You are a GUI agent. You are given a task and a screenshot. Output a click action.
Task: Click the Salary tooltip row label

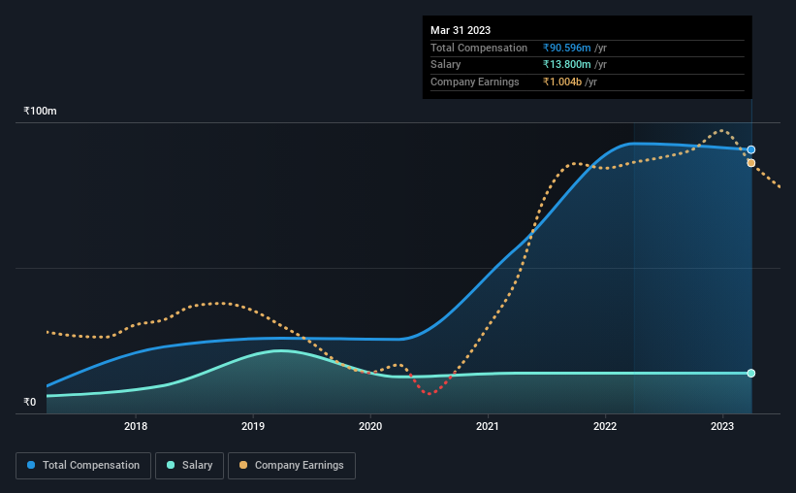tap(446, 65)
